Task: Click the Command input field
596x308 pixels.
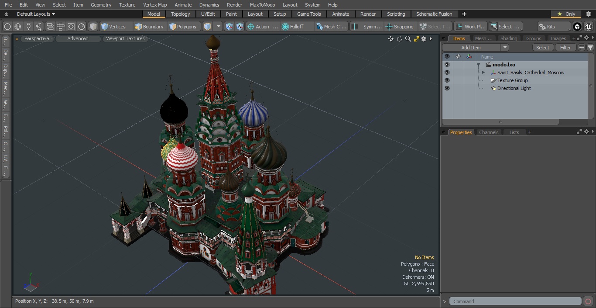Action: (515, 301)
